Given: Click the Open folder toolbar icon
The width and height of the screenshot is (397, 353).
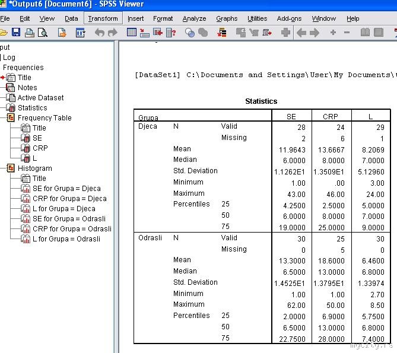Looking at the screenshot, I should (x=4, y=33).
